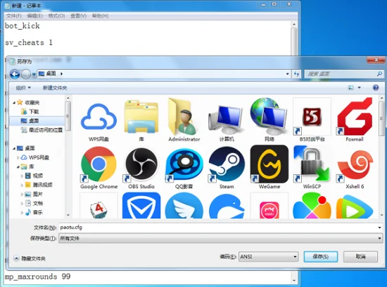Image resolution: width=387 pixels, height=287 pixels.
Task: Click 隐藏文件夹 hide folders button
Action: pyautogui.click(x=30, y=259)
